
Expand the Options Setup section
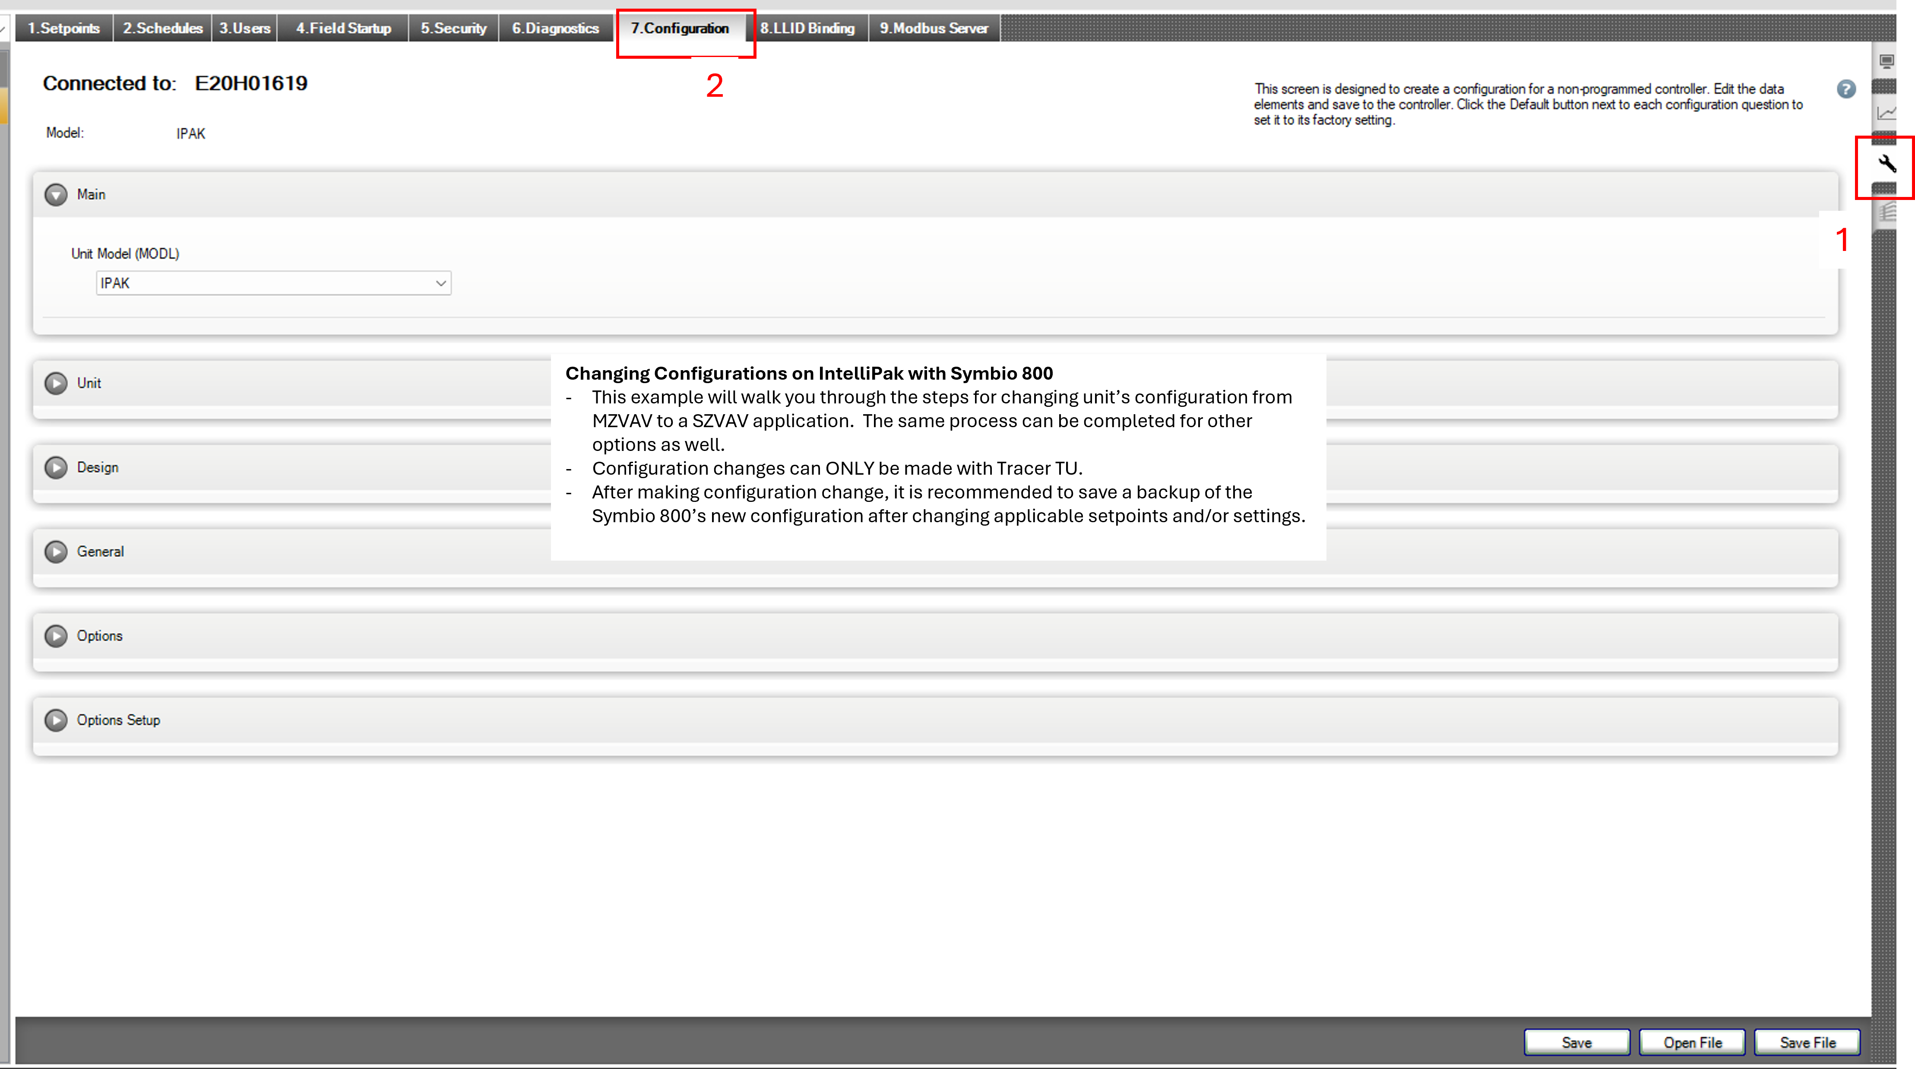56,720
